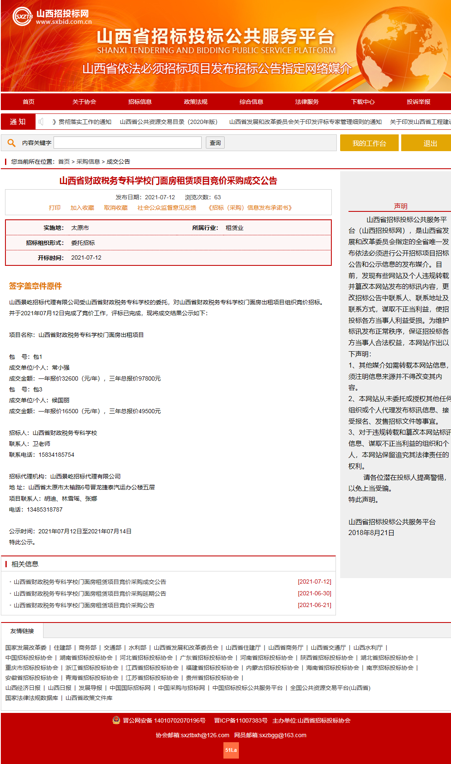Go to 下载中心 in navigation
This screenshot has width=451, height=764.
tap(363, 102)
